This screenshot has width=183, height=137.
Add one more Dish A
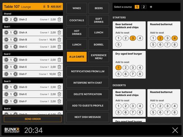(x=15, y=33)
